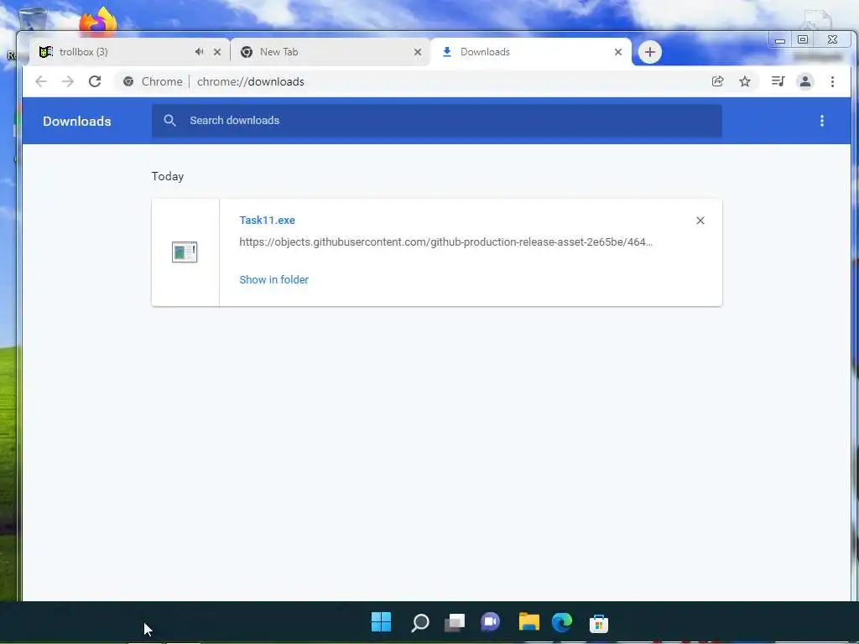This screenshot has height=644, width=859.
Task: Click the Chrome site info icon
Action: tap(128, 81)
